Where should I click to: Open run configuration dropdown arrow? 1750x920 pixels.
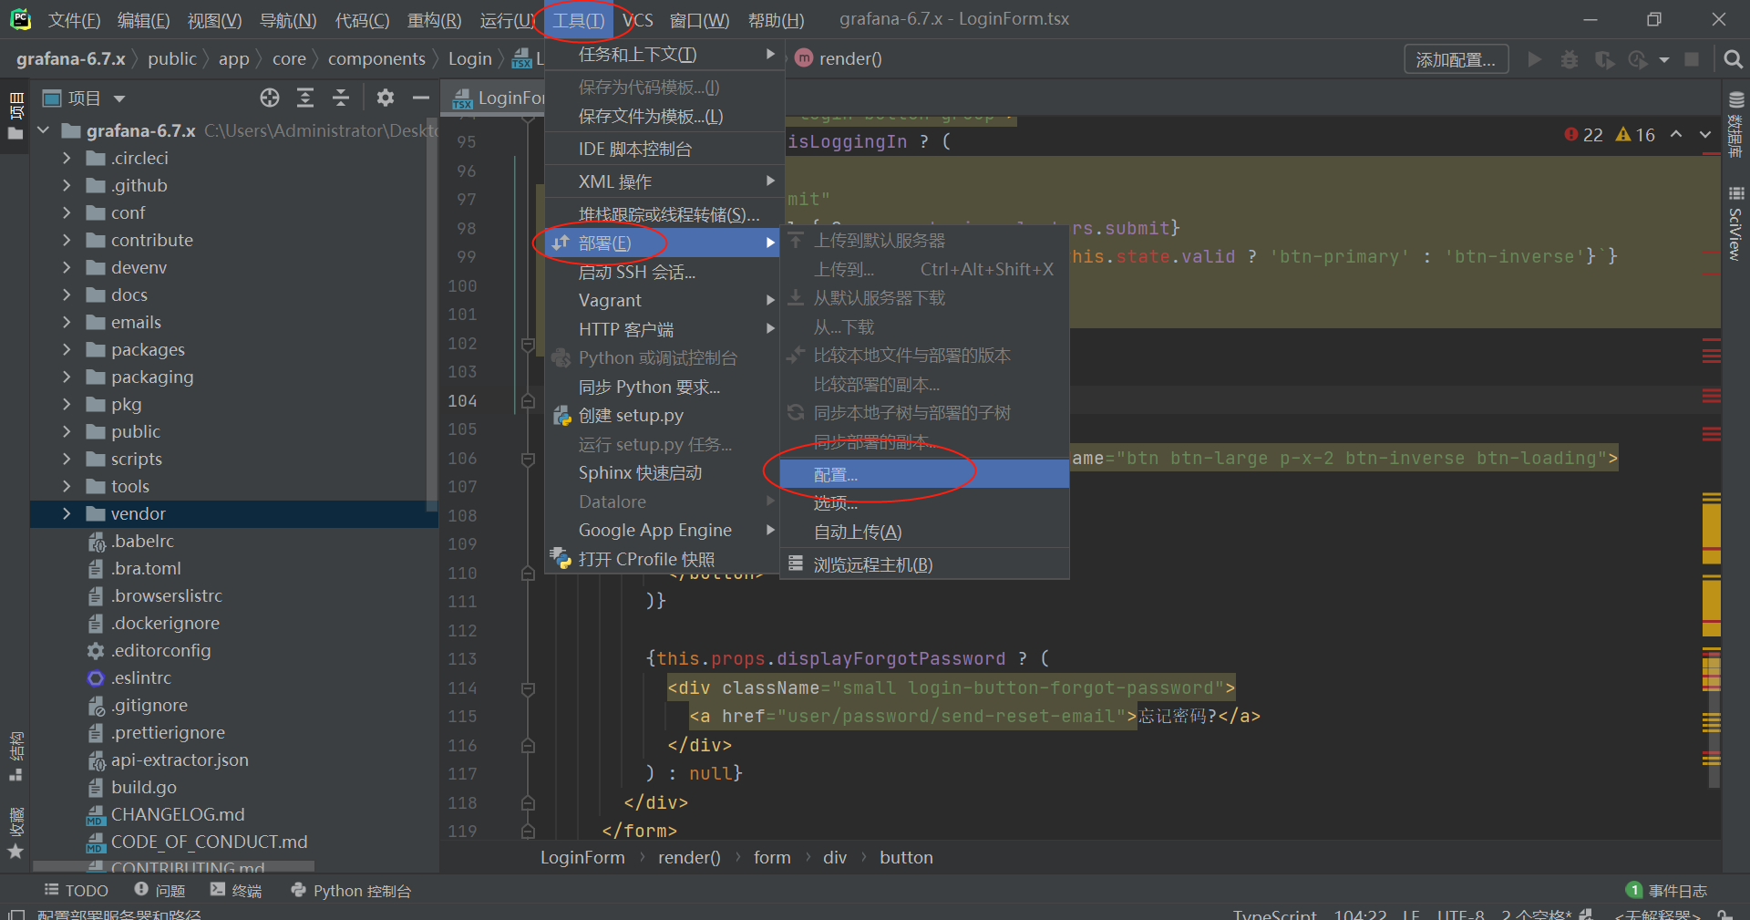(x=1664, y=59)
